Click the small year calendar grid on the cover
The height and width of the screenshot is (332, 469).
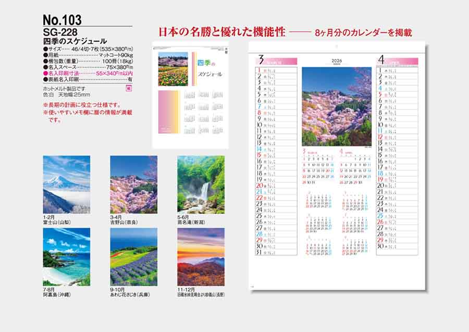point(204,112)
